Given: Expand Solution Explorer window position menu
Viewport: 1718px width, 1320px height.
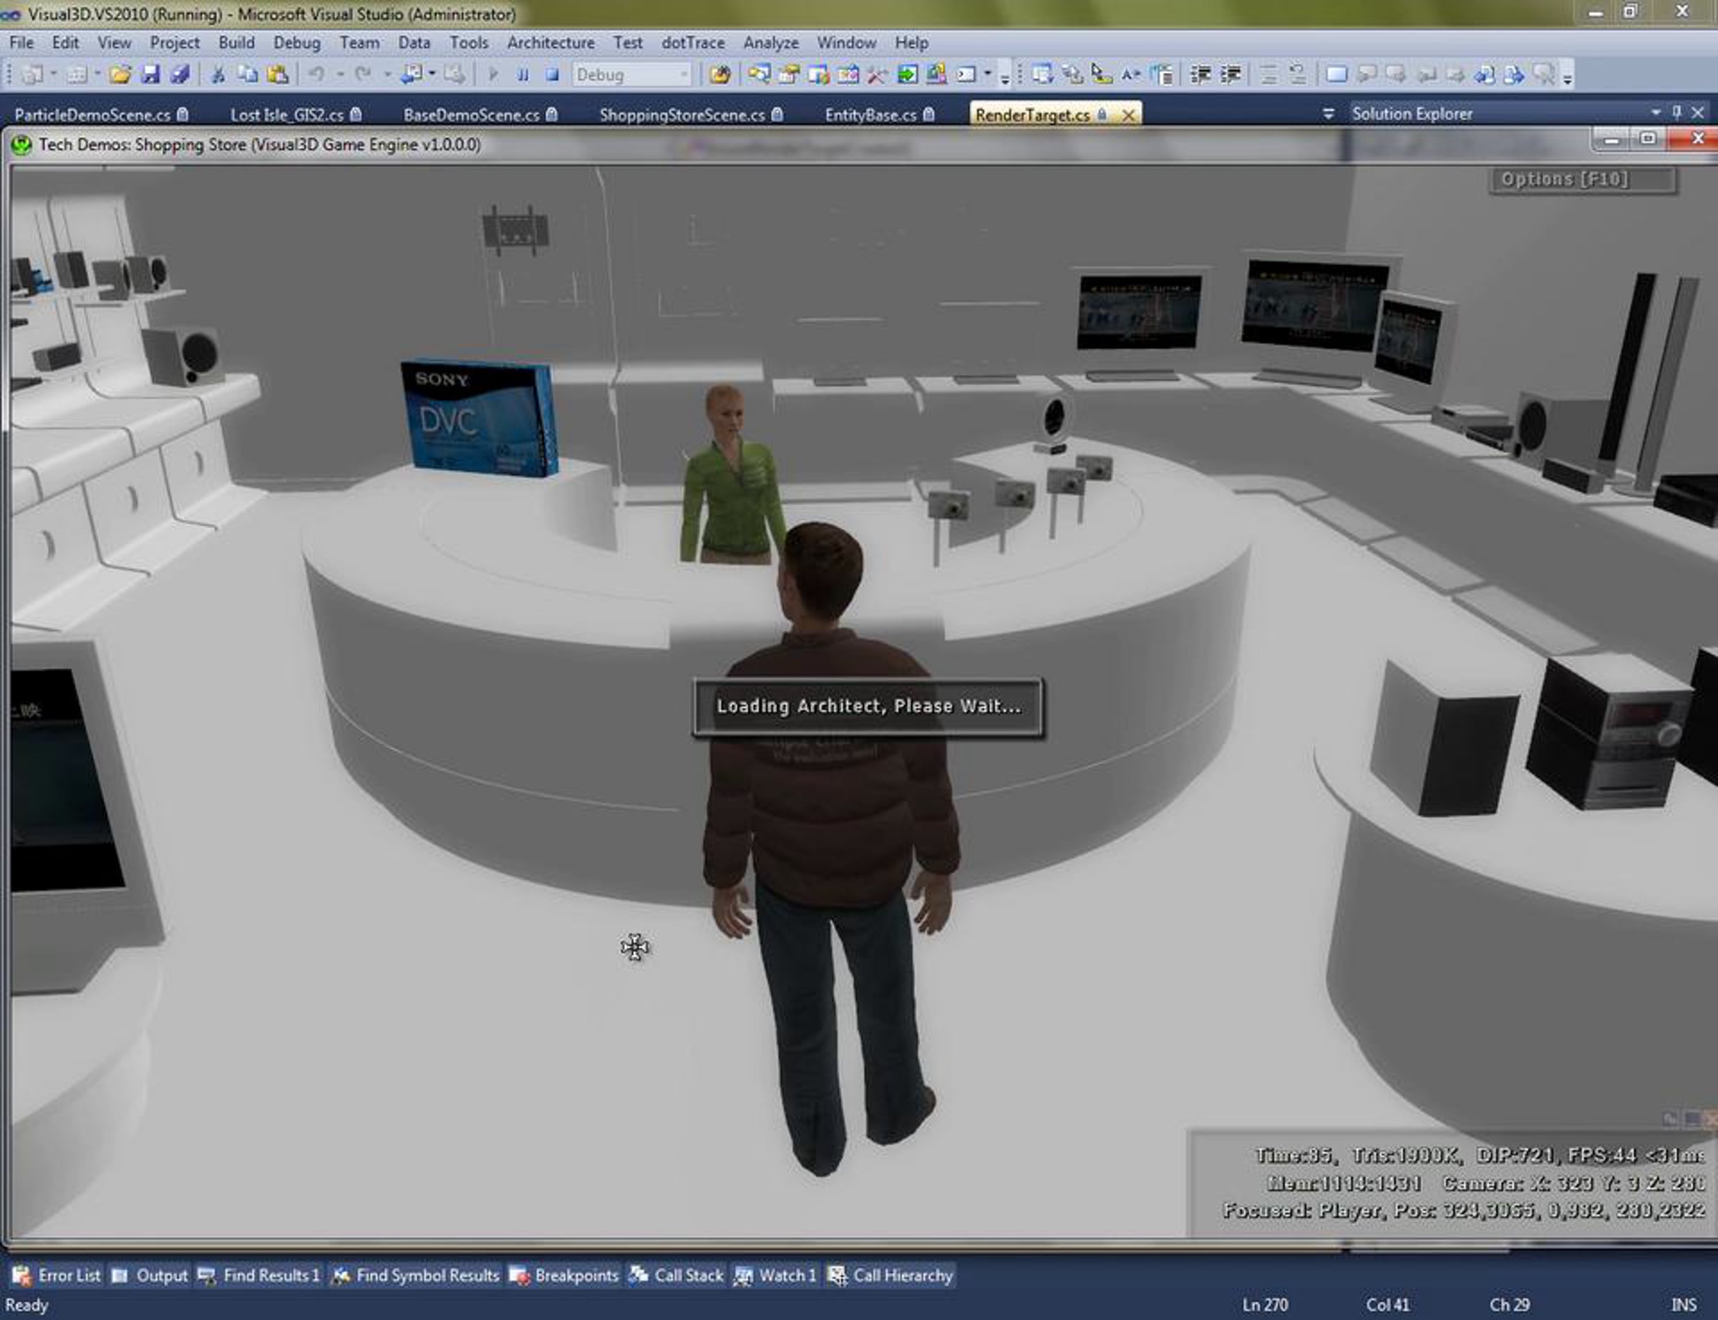Looking at the screenshot, I should pyautogui.click(x=1656, y=112).
